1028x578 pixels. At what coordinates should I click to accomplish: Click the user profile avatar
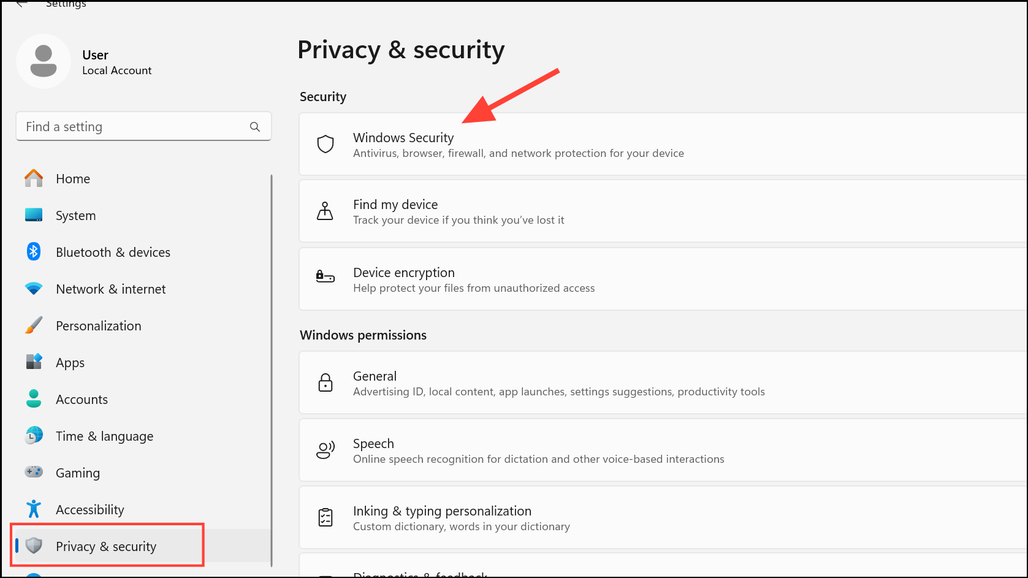[44, 61]
